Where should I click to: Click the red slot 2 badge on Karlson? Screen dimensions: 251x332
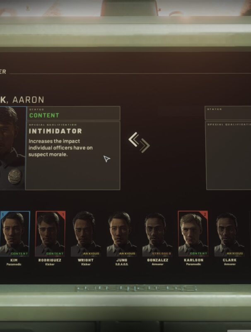click(x=205, y=214)
